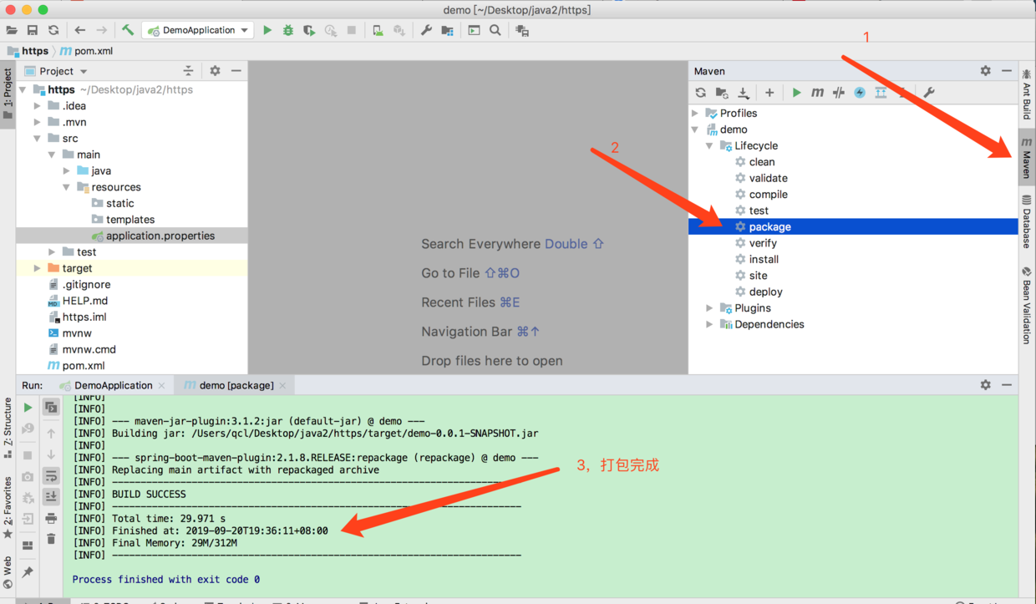1036x604 pixels.
Task: Expand Profiles node in Maven panel
Action: 695,114
